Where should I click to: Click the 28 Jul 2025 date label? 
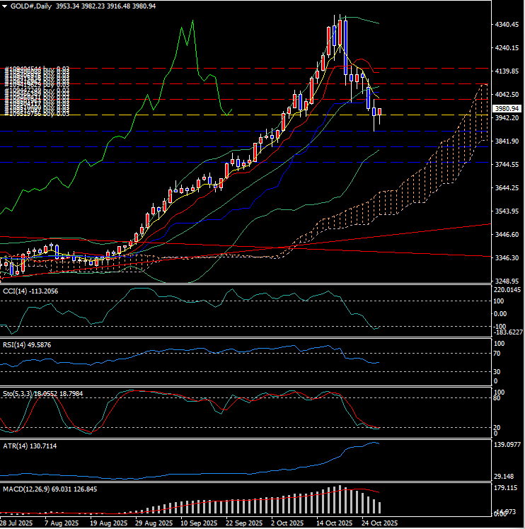16,523
